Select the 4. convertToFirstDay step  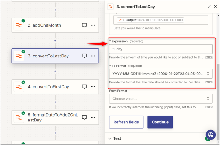coord(48,87)
